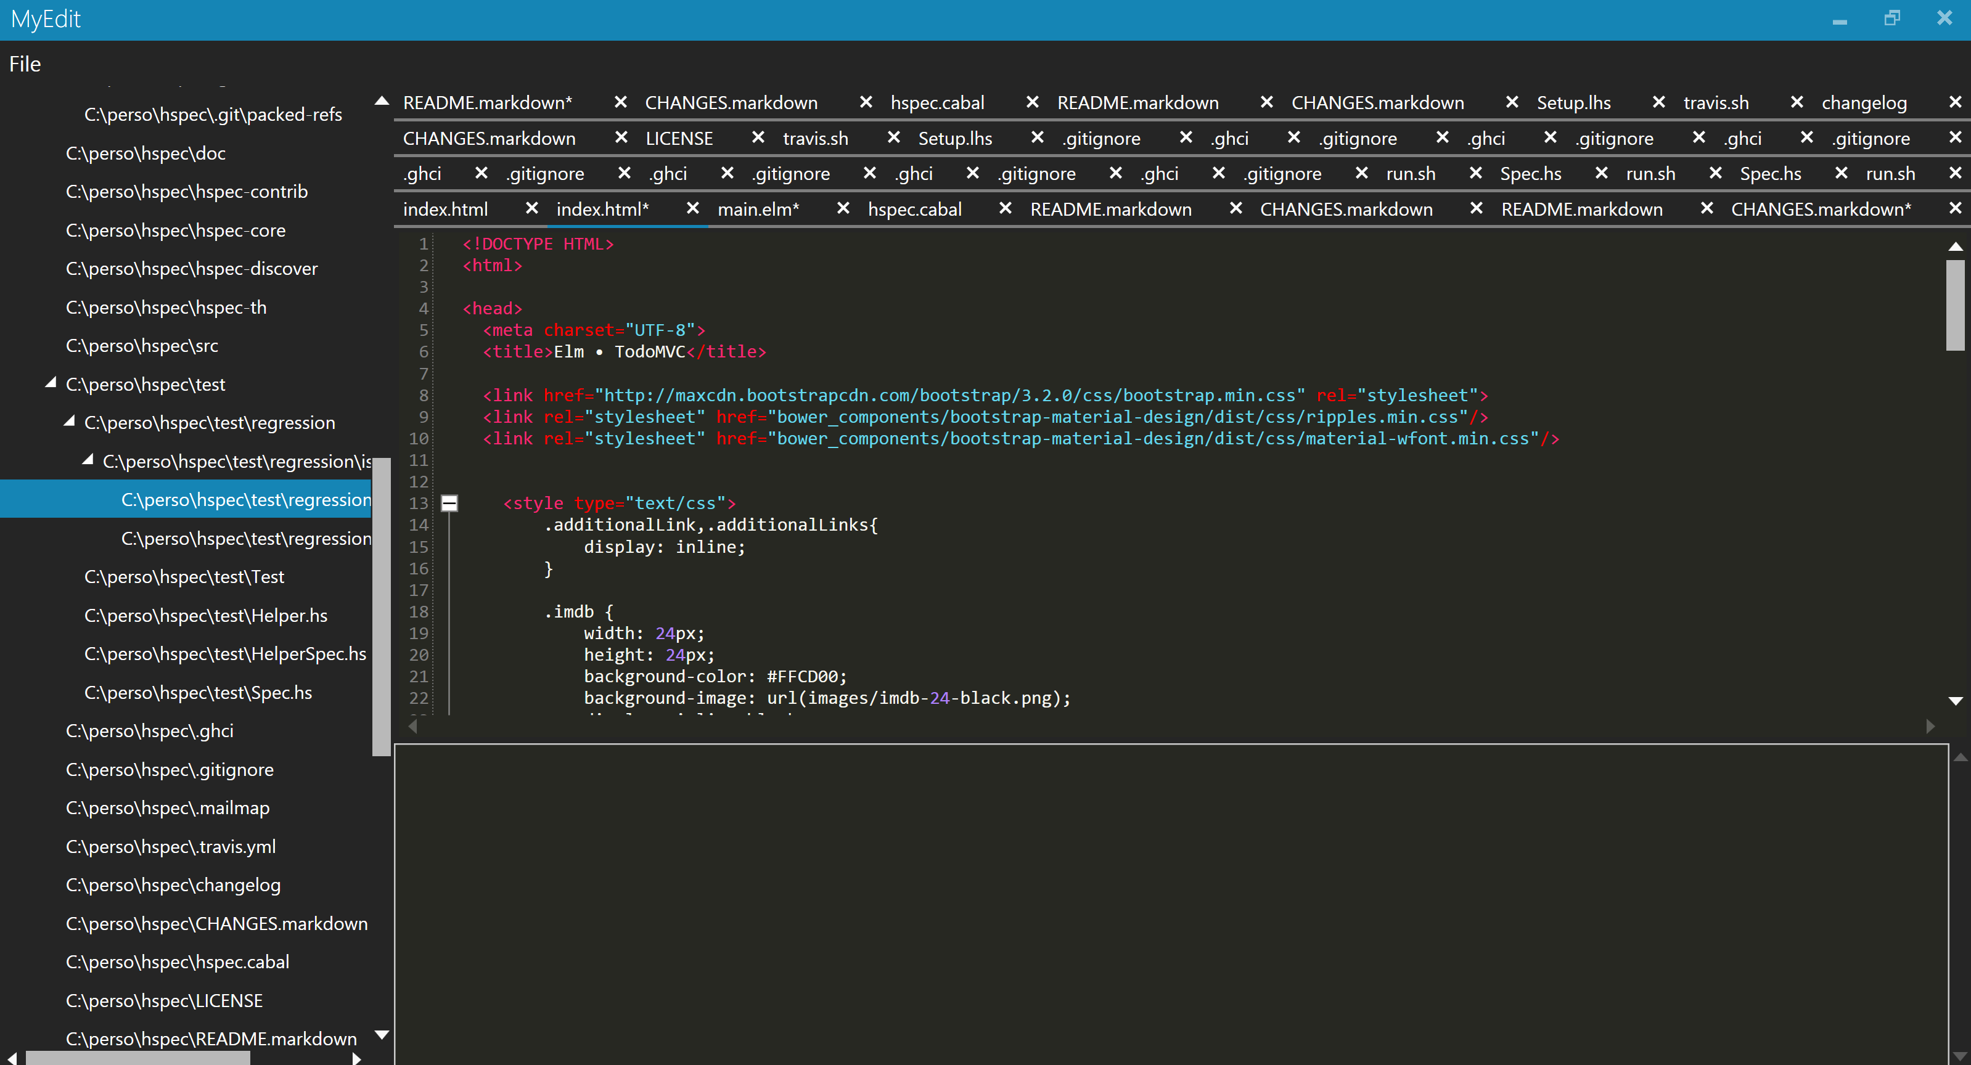
Task: Click the code editor scroll-left arrow
Action: (x=412, y=726)
